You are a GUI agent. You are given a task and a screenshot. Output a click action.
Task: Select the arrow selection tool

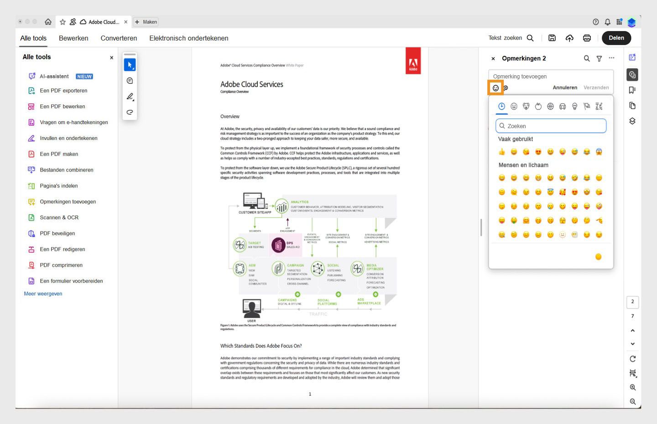click(x=130, y=65)
